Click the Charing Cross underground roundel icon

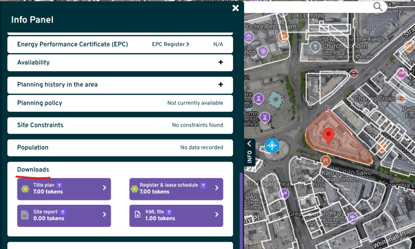point(353,73)
